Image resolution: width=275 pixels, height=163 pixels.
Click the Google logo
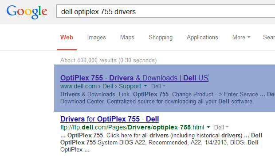(x=27, y=12)
